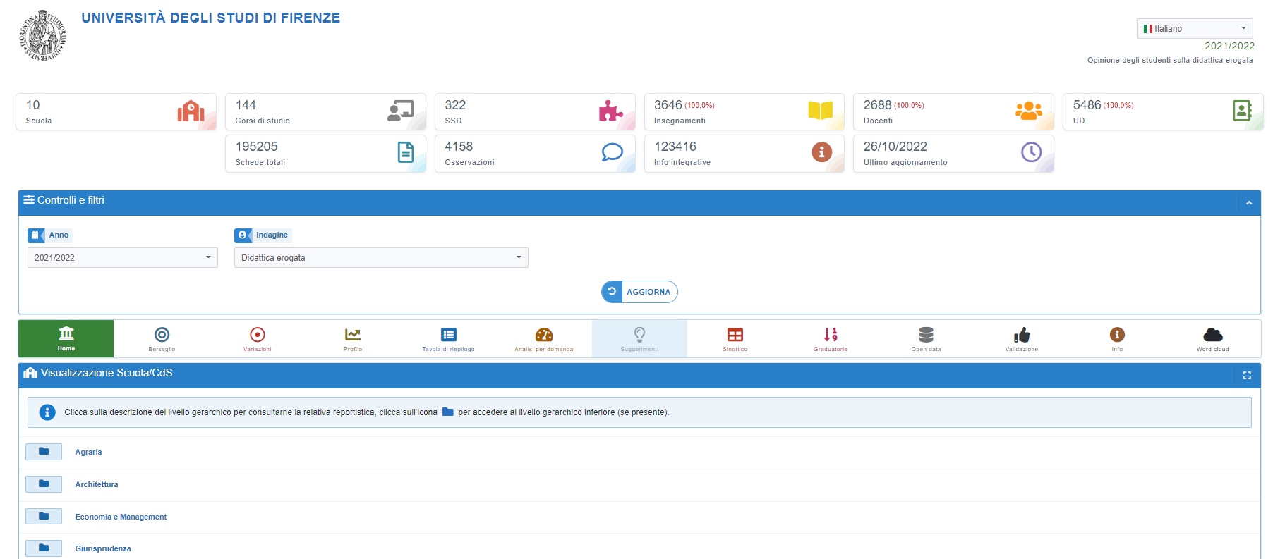This screenshot has height=559, width=1273.
Task: Click the Docenti people group icon
Action: pyautogui.click(x=1028, y=111)
